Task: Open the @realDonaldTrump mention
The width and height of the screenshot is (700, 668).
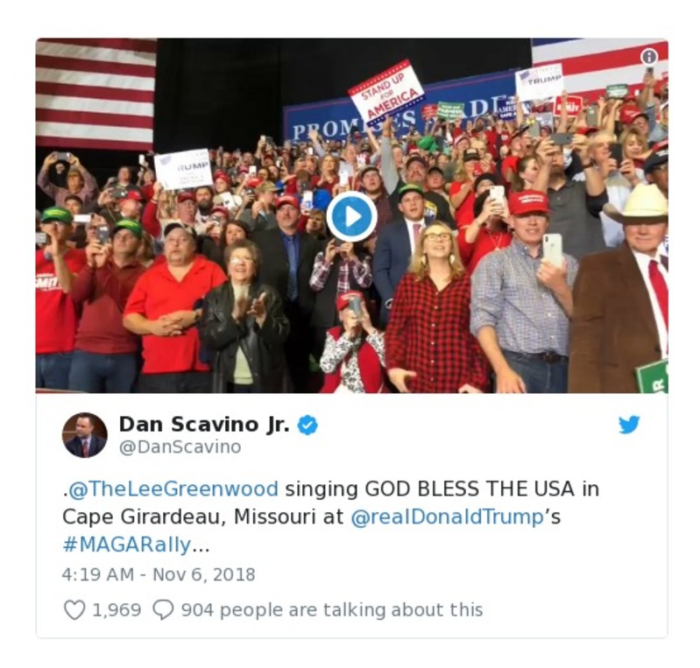Action: point(448,517)
